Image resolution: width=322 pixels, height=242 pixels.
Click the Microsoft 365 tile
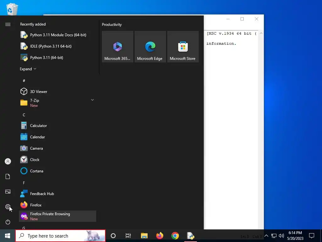coord(118,47)
